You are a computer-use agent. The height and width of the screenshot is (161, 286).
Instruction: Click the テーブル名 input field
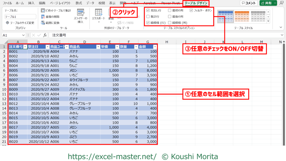tap(20, 17)
